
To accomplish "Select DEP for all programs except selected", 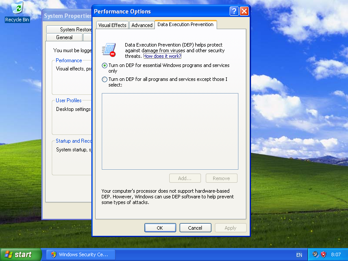I will pos(104,80).
